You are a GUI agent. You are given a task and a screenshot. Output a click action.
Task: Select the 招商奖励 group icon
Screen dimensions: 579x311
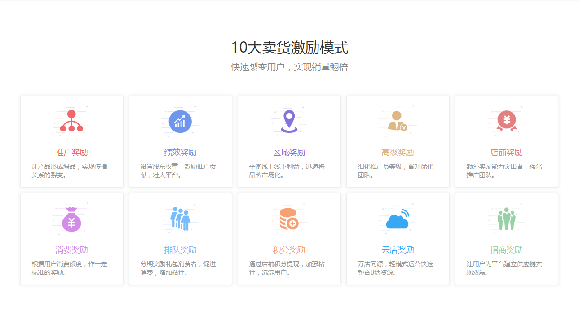click(506, 219)
